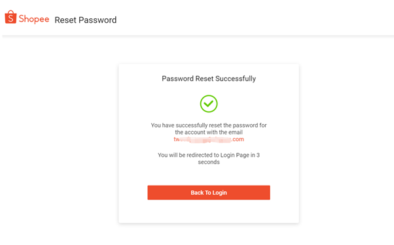This screenshot has height=245, width=394.
Task: Click the 'the account with the email' line
Action: pyautogui.click(x=209, y=132)
